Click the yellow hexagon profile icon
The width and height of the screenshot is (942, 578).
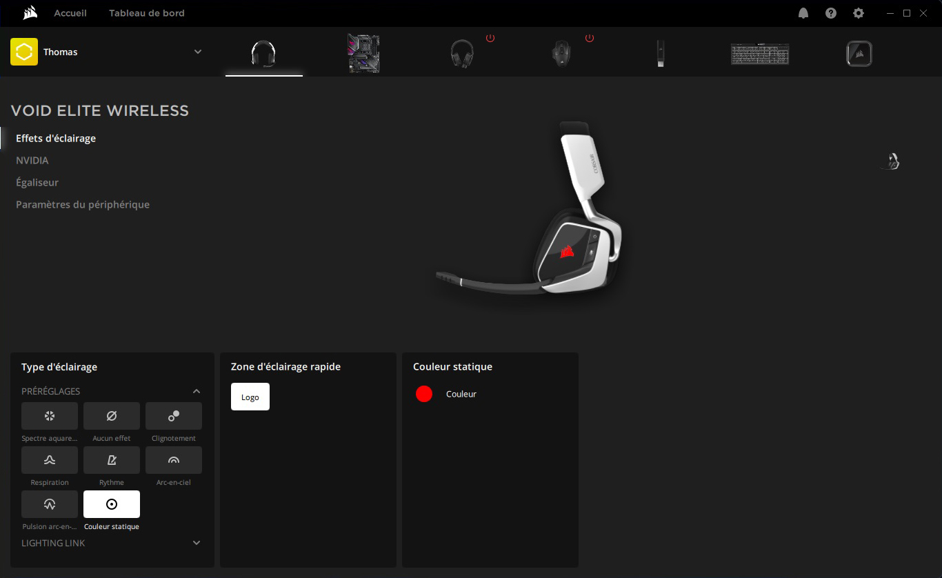click(24, 52)
